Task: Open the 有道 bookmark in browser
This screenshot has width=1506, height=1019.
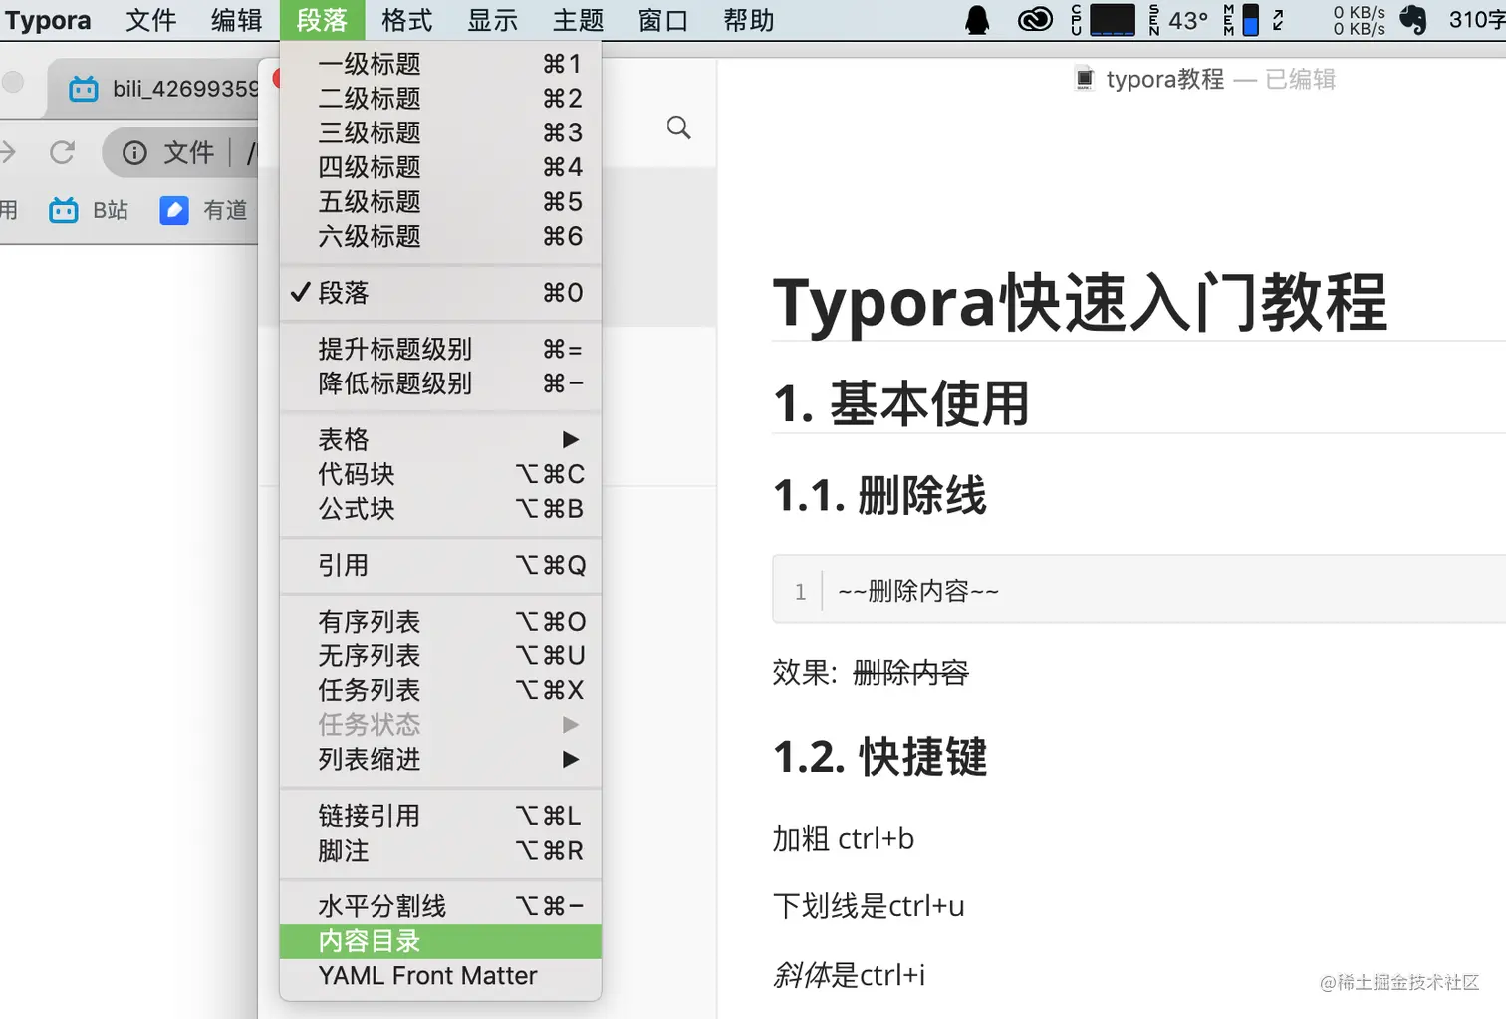Action: [203, 210]
